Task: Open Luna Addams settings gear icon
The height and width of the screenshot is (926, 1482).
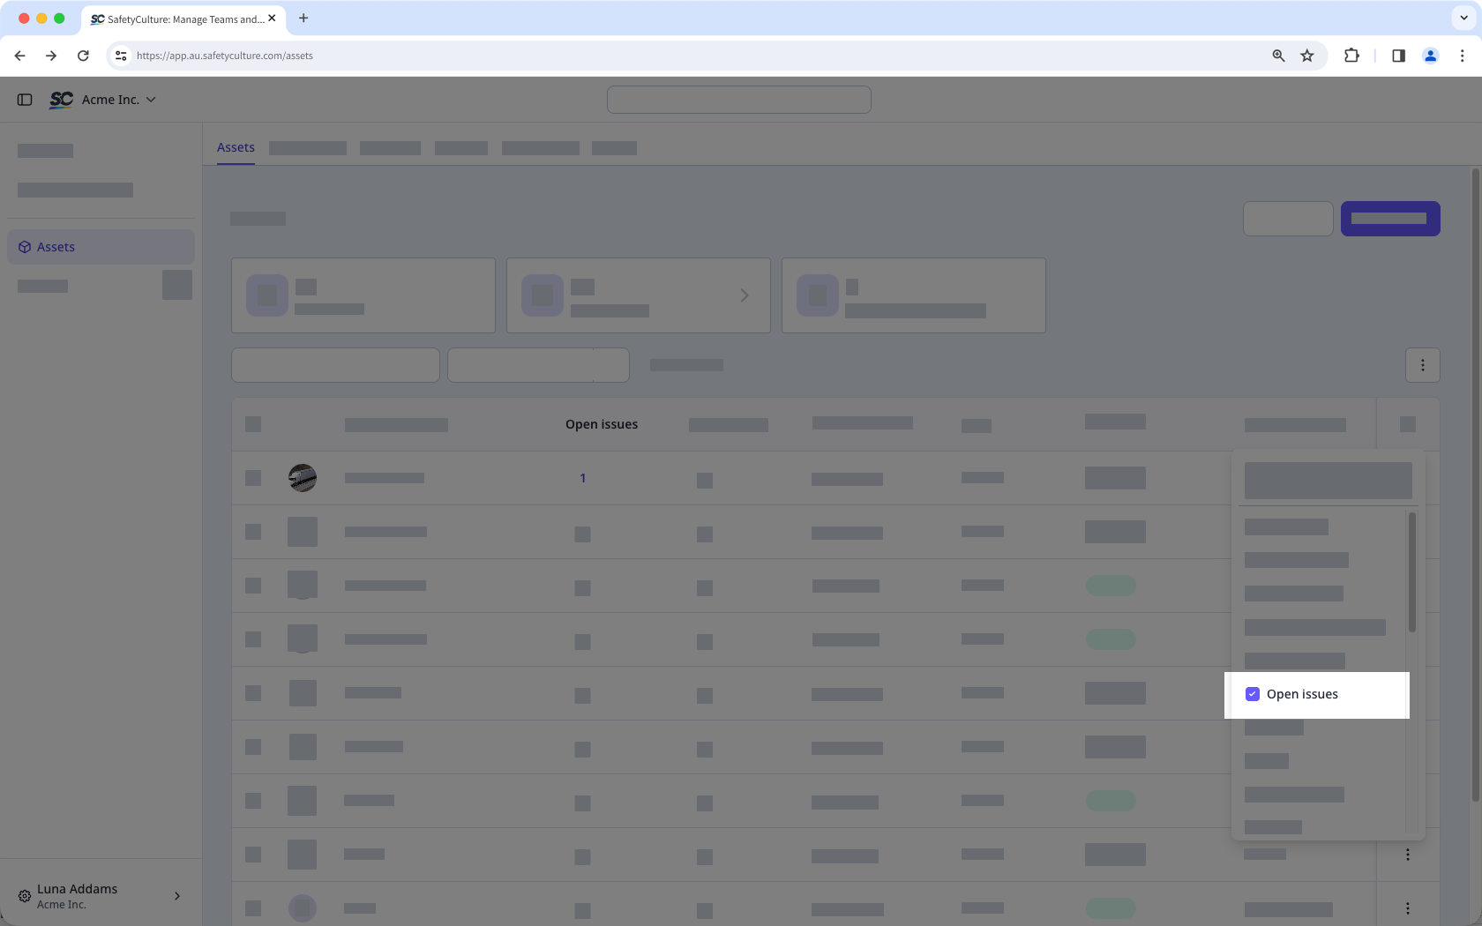Action: pyautogui.click(x=25, y=896)
